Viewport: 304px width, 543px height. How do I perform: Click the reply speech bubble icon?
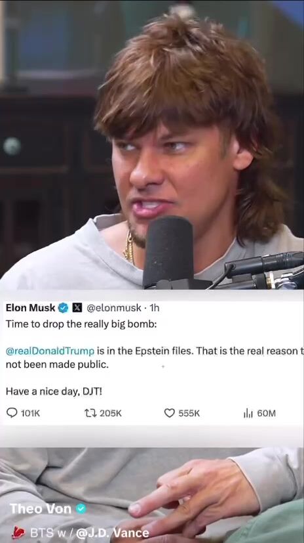pyautogui.click(x=12, y=413)
